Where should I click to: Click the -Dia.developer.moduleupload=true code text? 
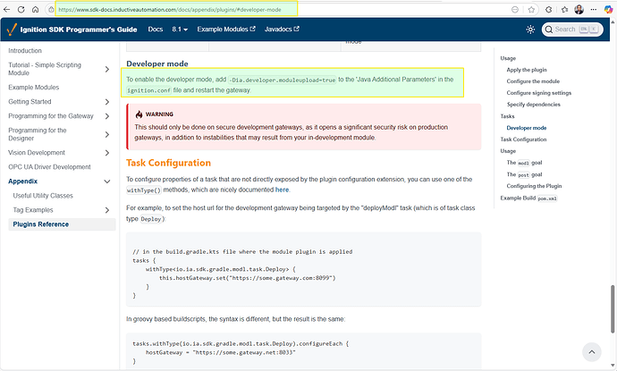(283, 80)
